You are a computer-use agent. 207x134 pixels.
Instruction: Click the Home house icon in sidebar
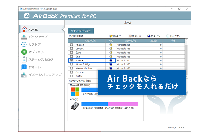[24, 29]
